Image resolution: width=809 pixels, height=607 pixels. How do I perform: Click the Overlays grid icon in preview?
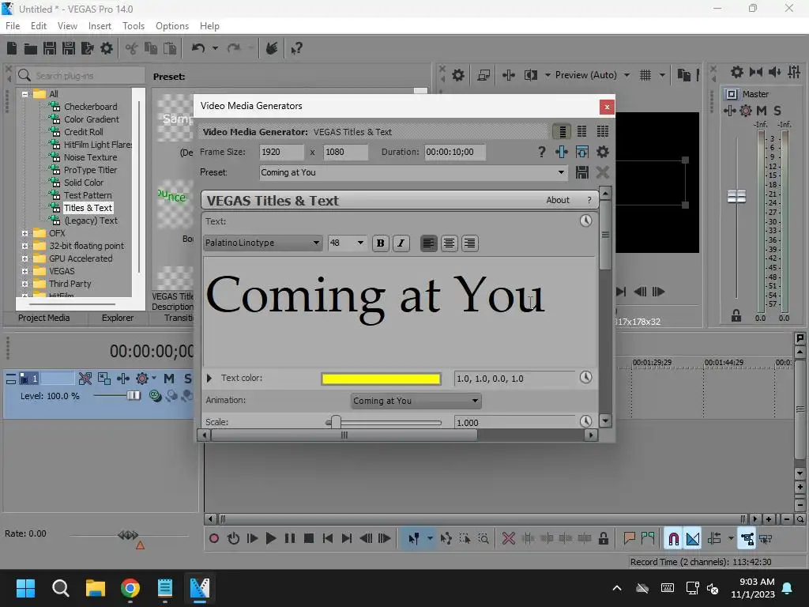point(645,75)
